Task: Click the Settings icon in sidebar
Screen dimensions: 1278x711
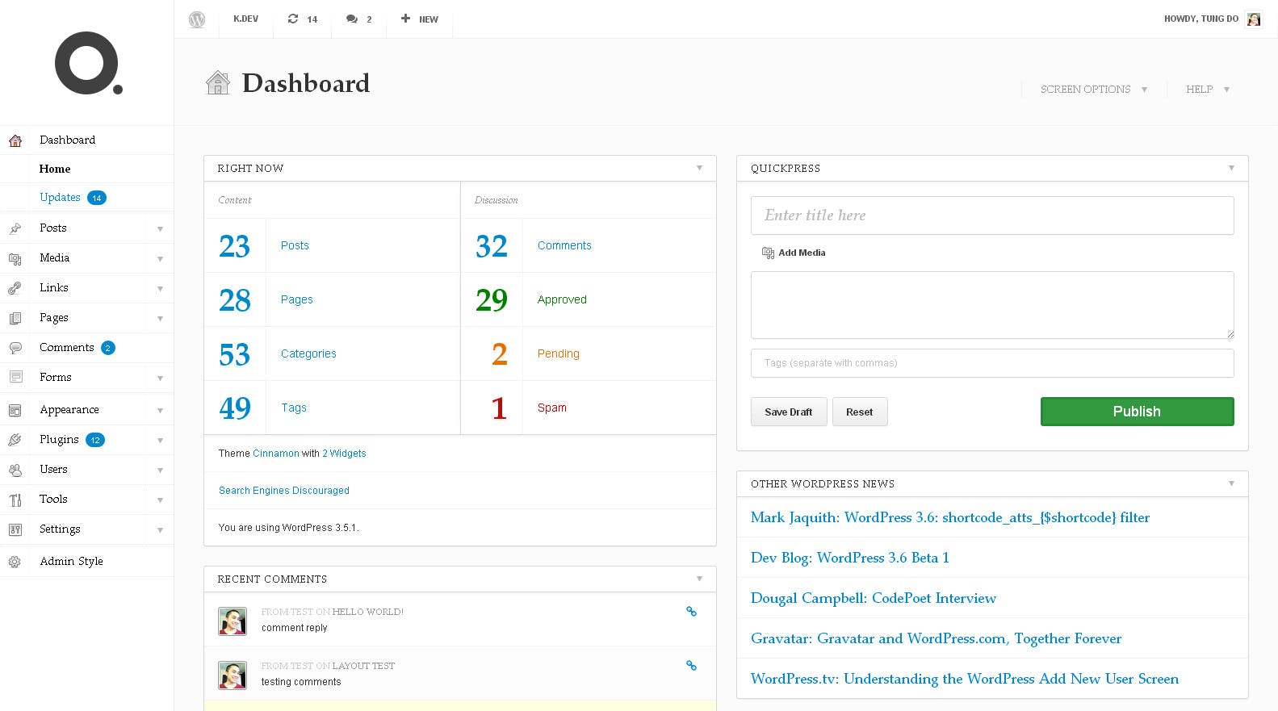Action: coord(15,529)
